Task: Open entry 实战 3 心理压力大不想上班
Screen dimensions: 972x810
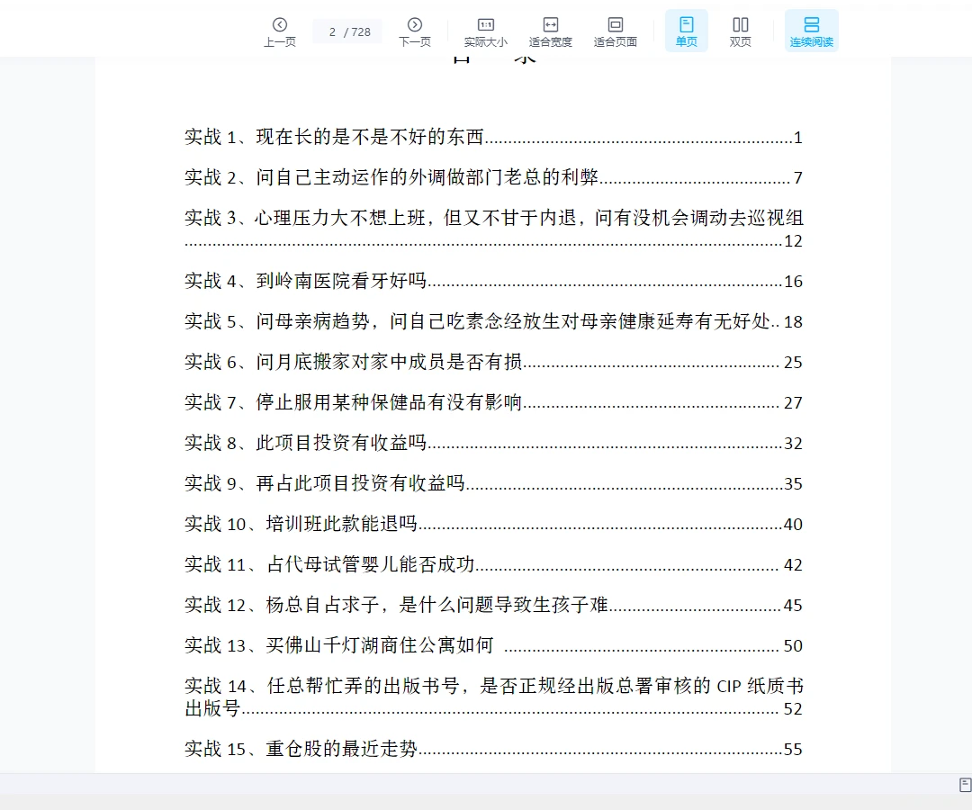Action: tap(493, 229)
